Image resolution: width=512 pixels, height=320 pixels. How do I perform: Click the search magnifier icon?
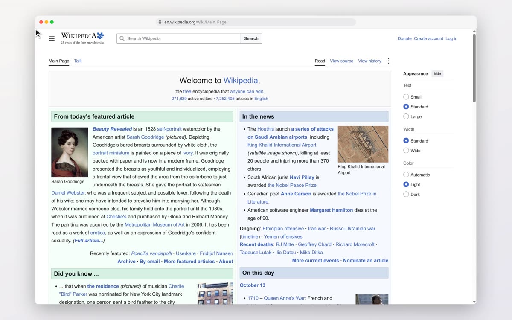[122, 38]
